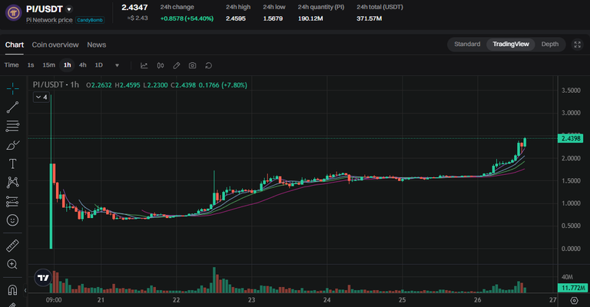The height and width of the screenshot is (307, 590).
Task: Select the Text annotation tool
Action: coord(12,163)
